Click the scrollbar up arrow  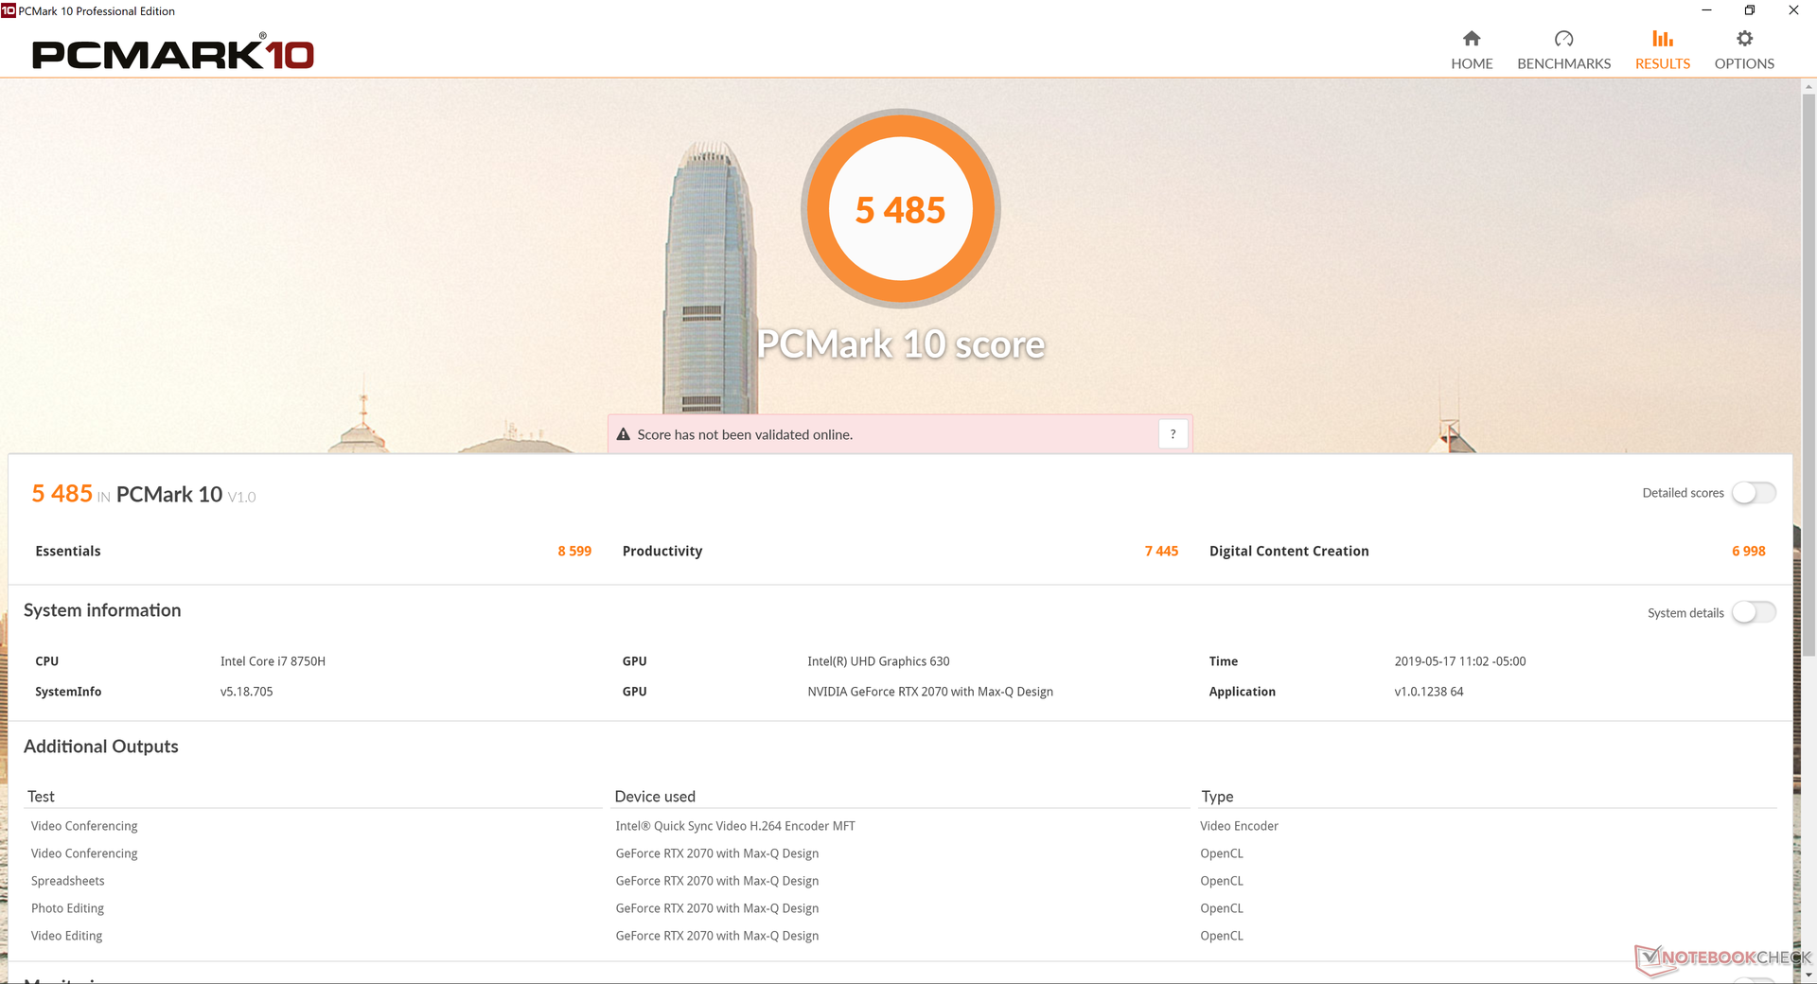[1808, 86]
